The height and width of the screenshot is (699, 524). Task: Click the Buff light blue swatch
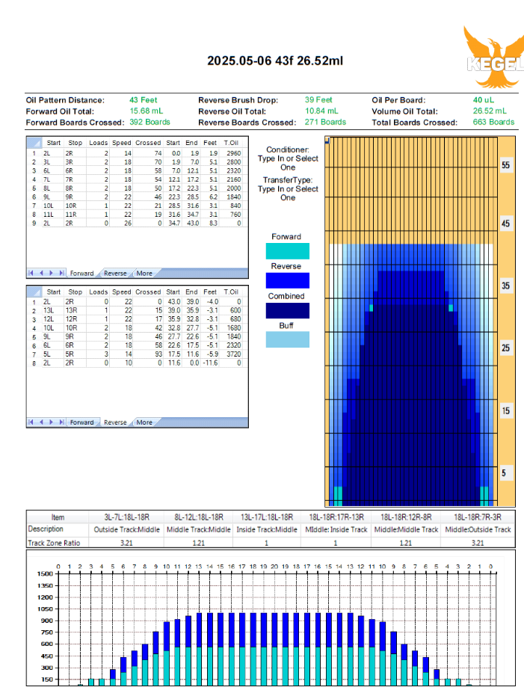tap(287, 339)
